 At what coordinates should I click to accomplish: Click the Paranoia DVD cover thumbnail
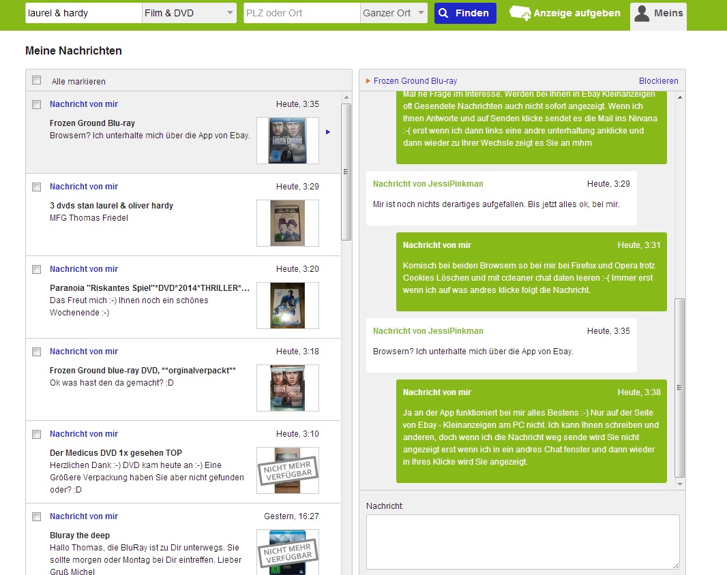(x=288, y=305)
